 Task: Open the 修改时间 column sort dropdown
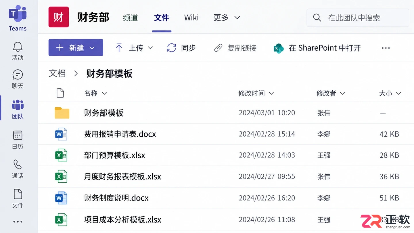pos(271,93)
